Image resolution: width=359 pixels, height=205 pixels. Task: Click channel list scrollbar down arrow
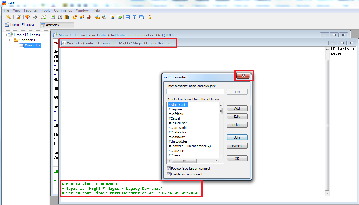tap(221, 156)
